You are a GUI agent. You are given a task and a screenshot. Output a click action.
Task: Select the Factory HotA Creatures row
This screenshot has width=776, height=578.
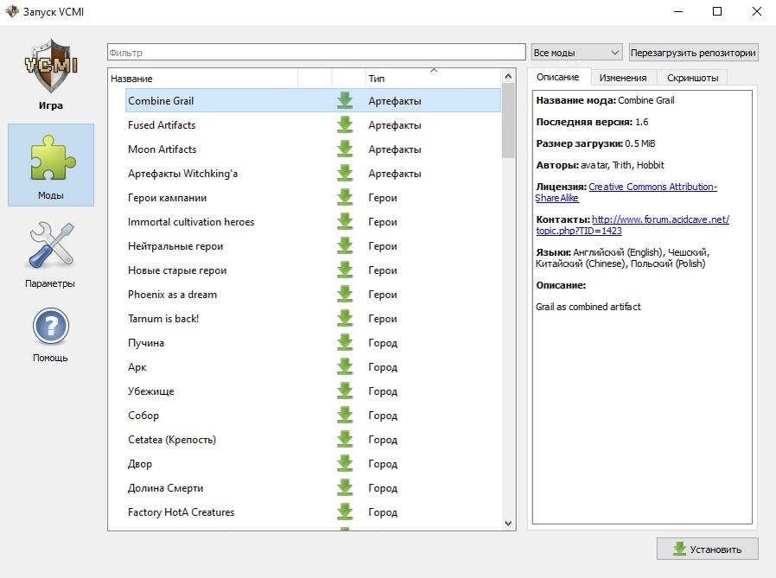click(314, 511)
